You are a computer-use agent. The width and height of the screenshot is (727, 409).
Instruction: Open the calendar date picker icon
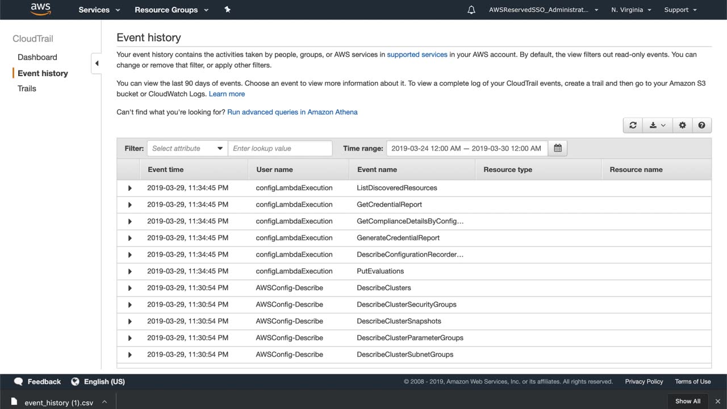(557, 148)
